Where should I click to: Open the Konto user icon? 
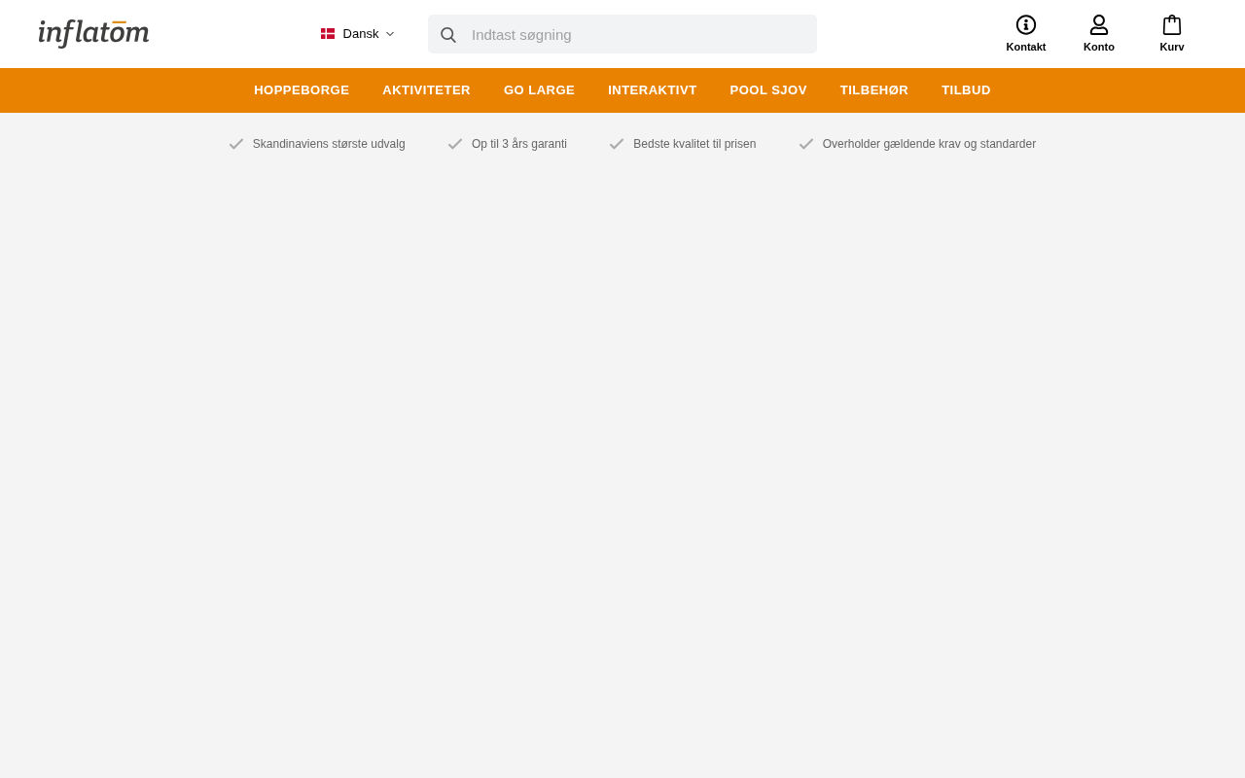pyautogui.click(x=1099, y=25)
